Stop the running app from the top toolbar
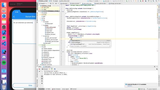160x90 pixels. pos(143,1)
